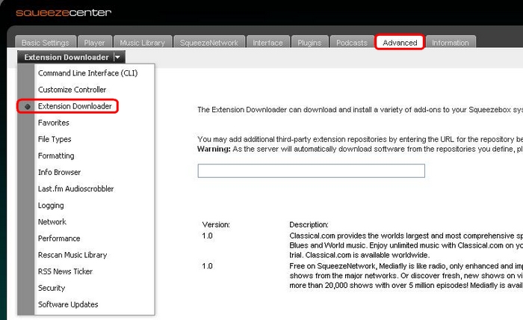
Task: Switch to the Player tab
Action: (x=95, y=43)
